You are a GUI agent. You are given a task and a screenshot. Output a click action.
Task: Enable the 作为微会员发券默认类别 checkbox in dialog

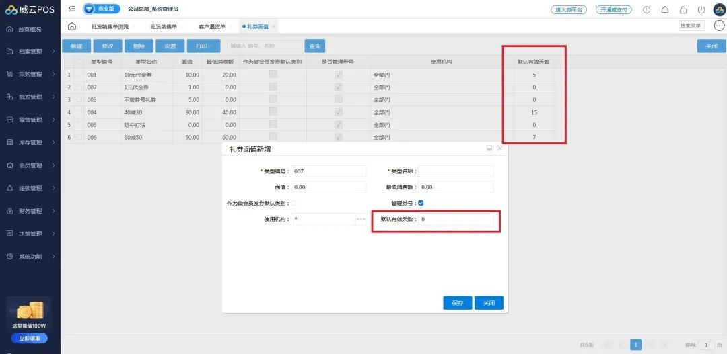pos(293,203)
